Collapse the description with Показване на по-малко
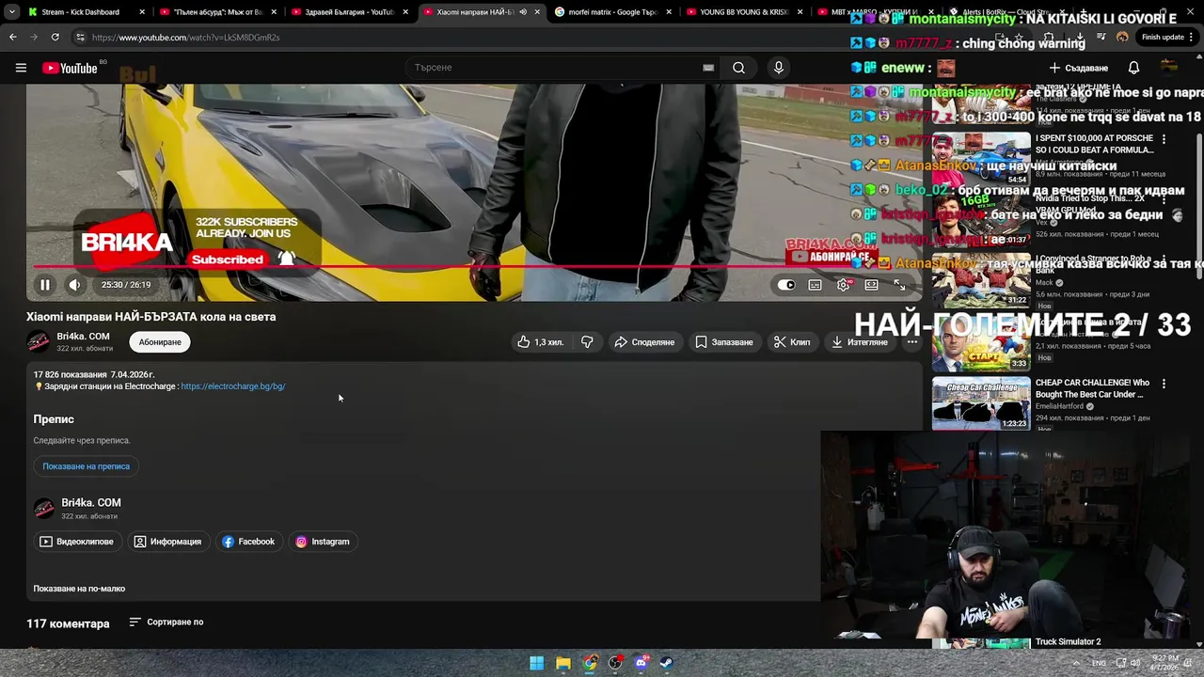 click(79, 589)
